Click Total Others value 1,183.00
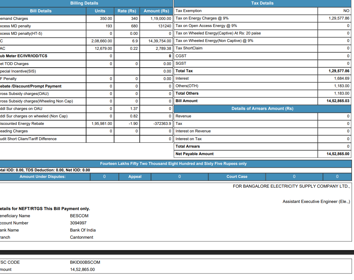 pos(342,93)
